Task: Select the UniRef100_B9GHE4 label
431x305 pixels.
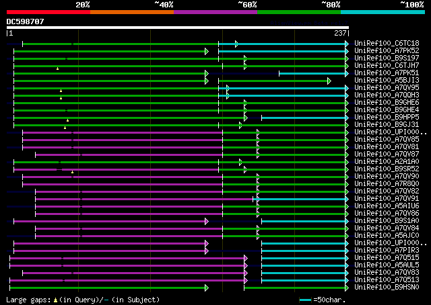Action: pyautogui.click(x=387, y=110)
